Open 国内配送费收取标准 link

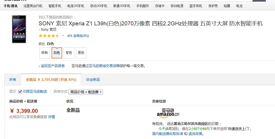tap(168, 134)
